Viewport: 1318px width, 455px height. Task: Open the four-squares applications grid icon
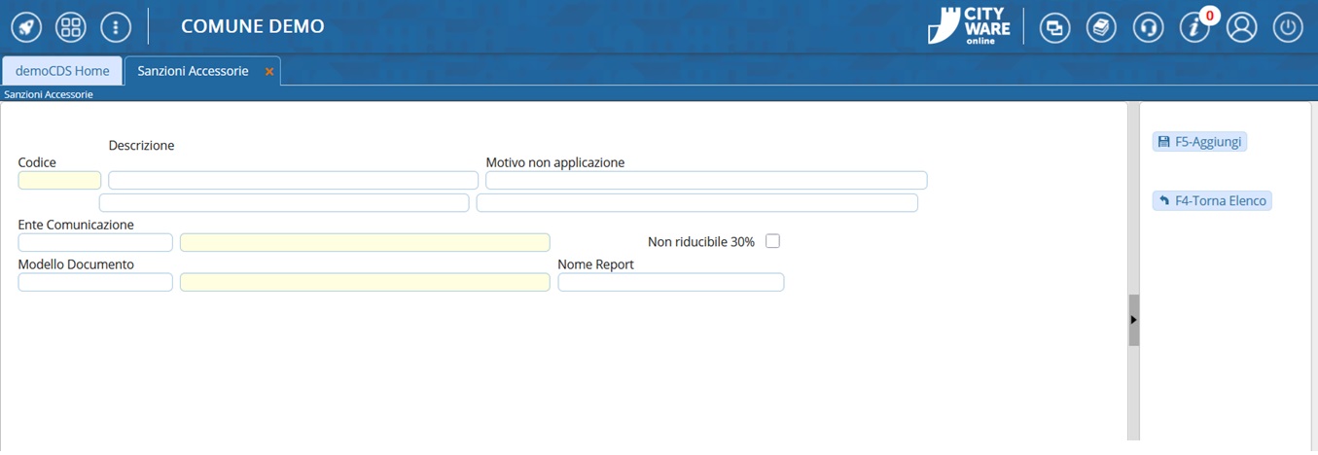71,27
